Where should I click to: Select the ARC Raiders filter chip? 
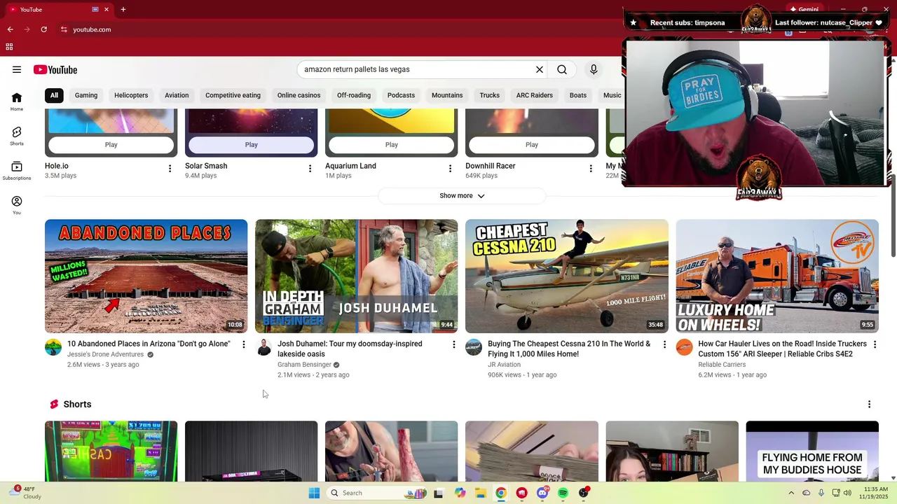tap(535, 95)
